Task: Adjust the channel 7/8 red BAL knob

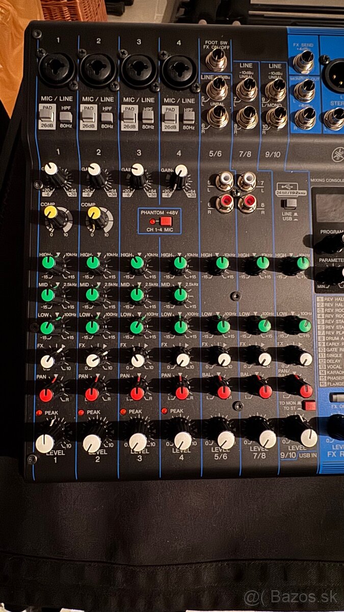Action: (265, 392)
